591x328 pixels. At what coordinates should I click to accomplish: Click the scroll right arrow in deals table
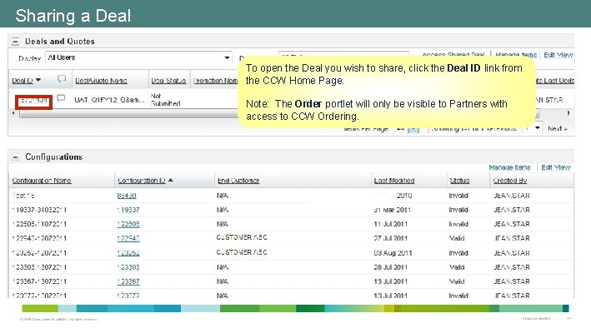pos(568,113)
